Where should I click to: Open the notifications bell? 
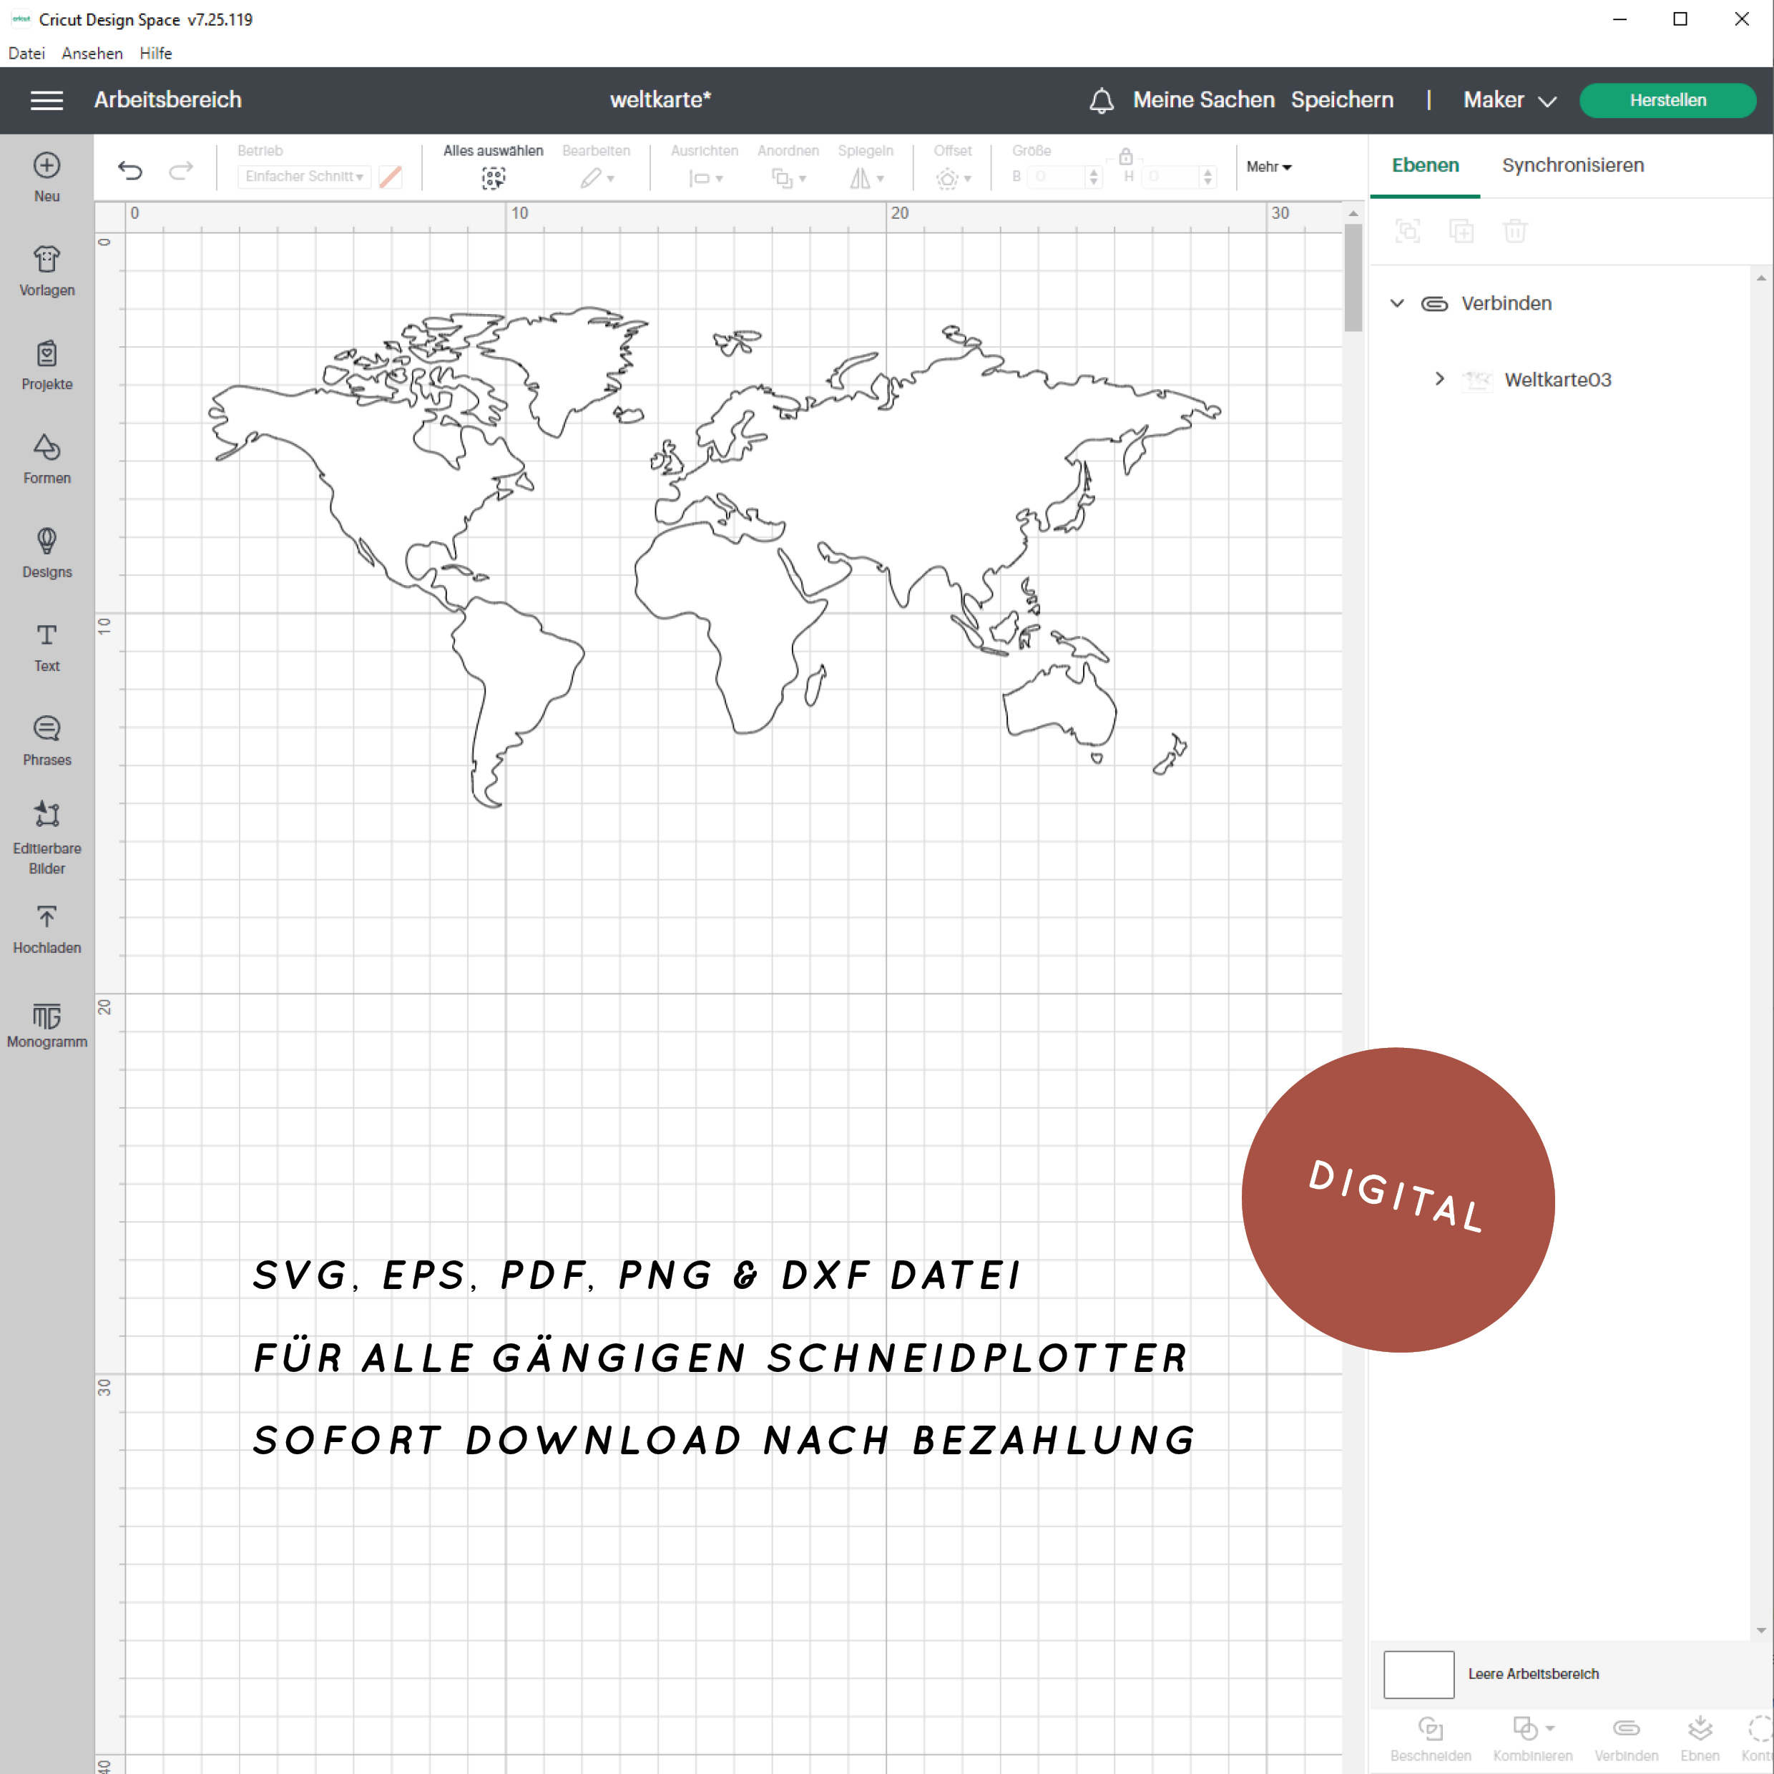click(1101, 100)
